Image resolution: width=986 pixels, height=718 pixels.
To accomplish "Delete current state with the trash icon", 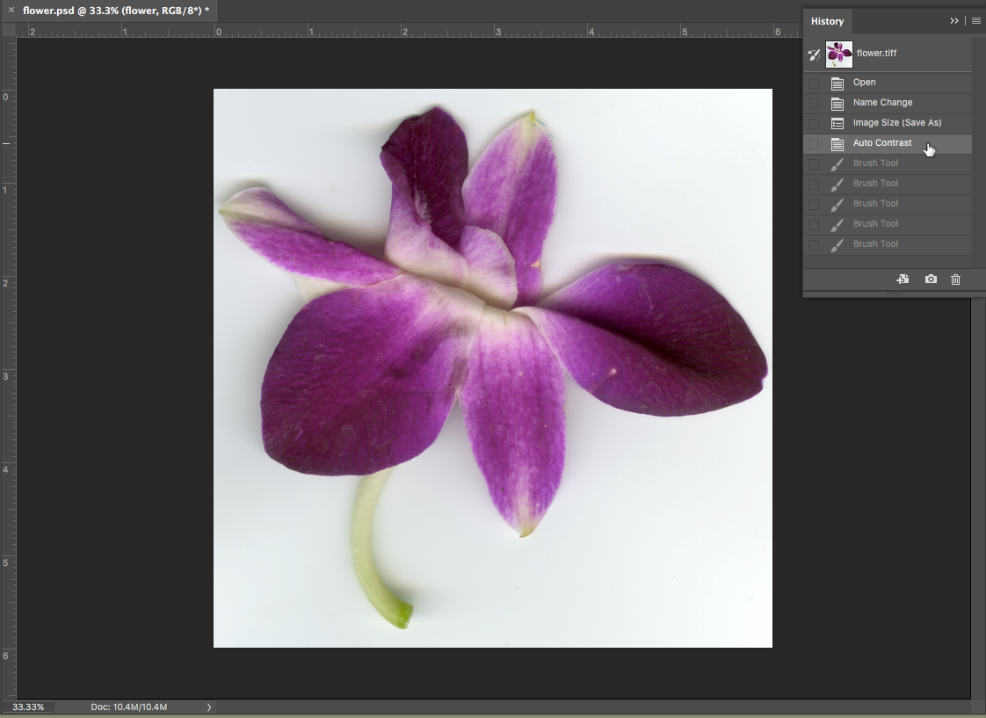I will coord(956,279).
